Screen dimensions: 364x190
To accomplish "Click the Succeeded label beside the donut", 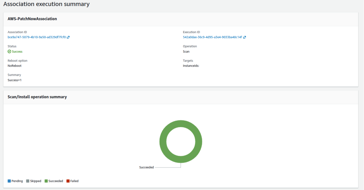I will 146,167.
